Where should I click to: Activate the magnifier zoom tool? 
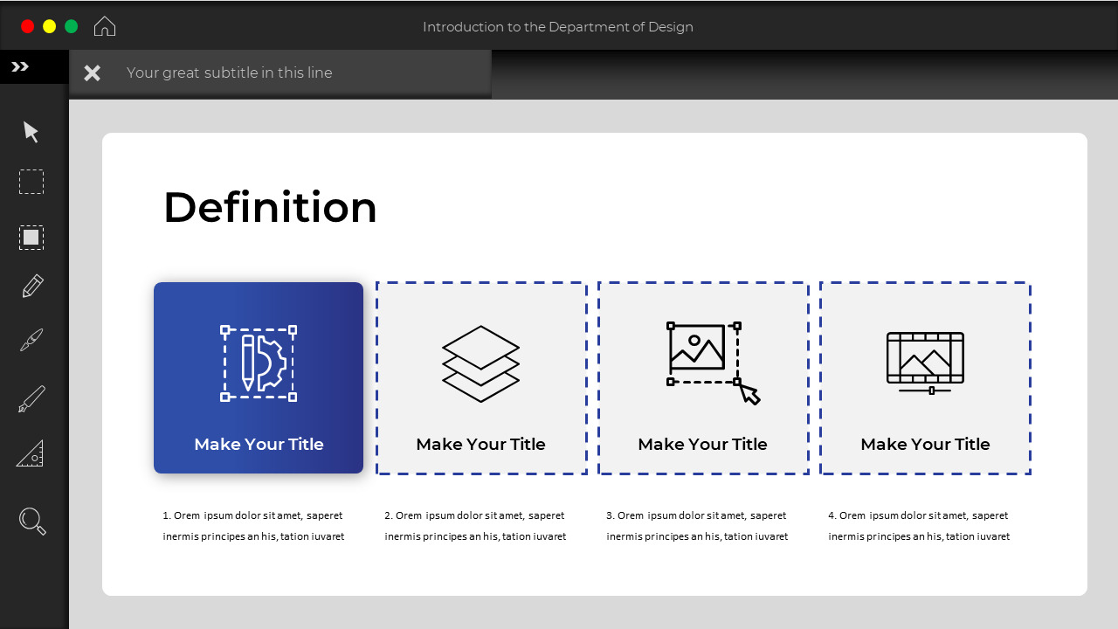pos(31,521)
